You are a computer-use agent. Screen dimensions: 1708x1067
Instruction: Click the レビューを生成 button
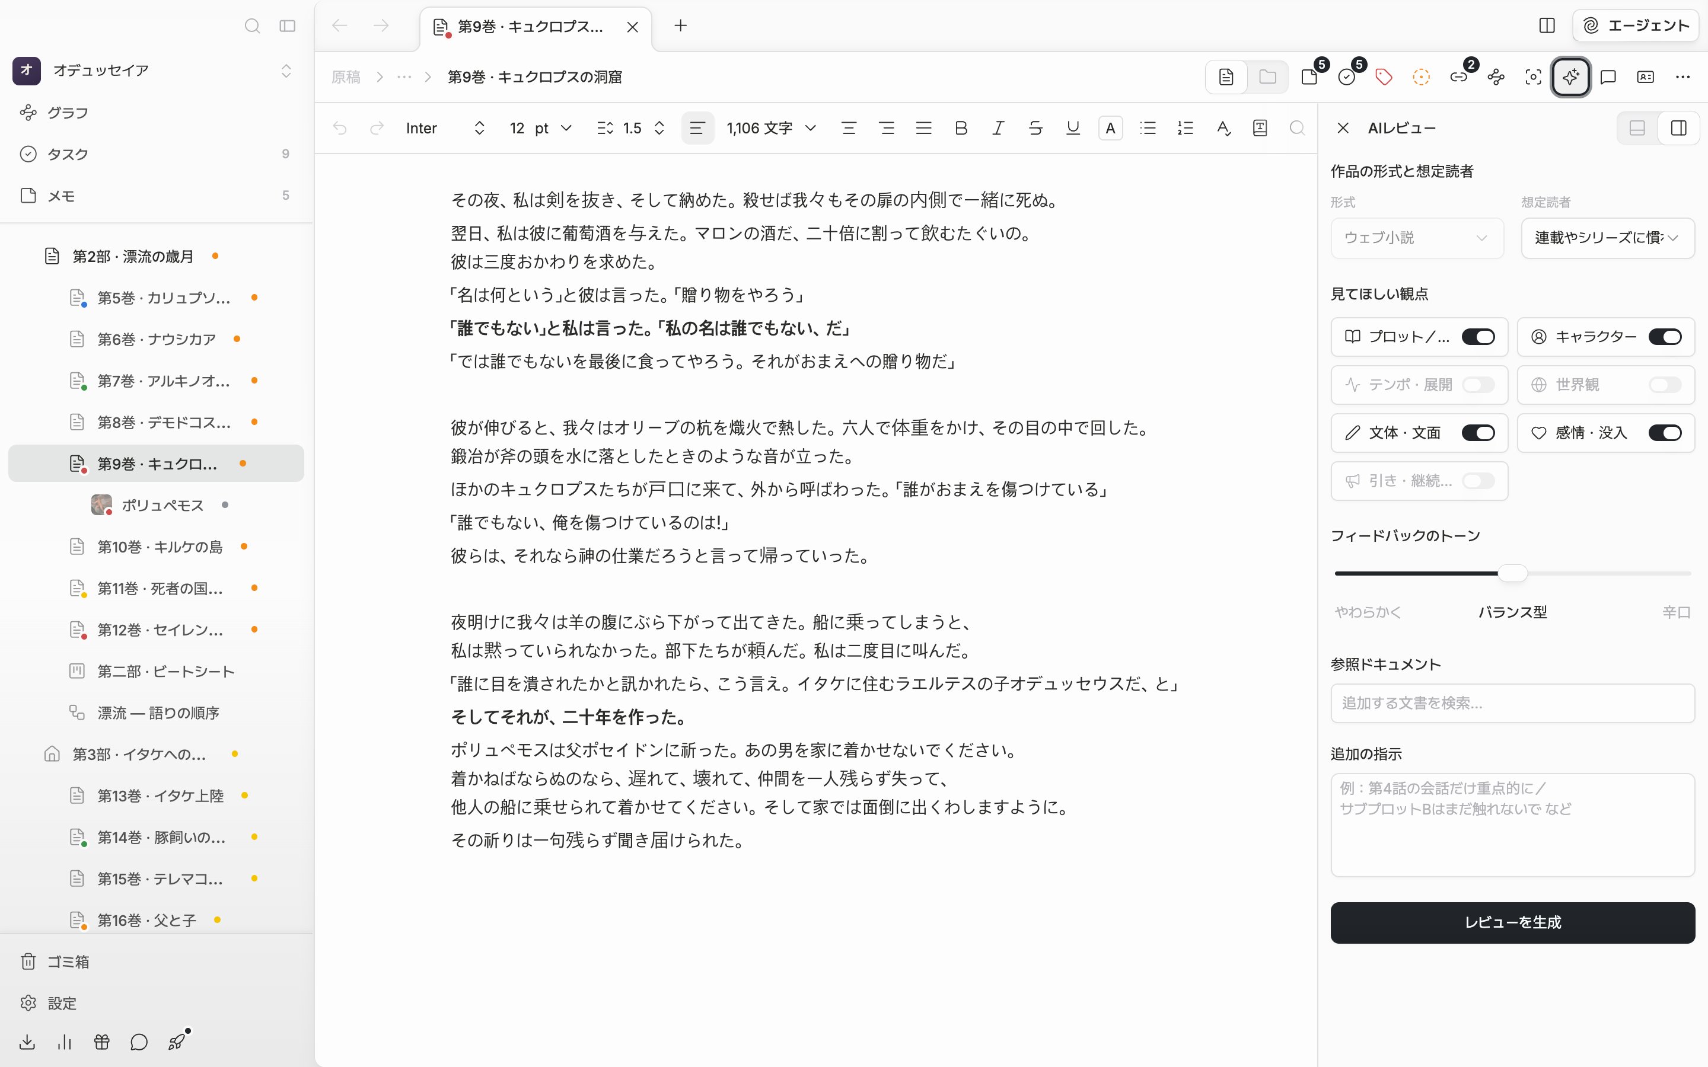pos(1512,922)
